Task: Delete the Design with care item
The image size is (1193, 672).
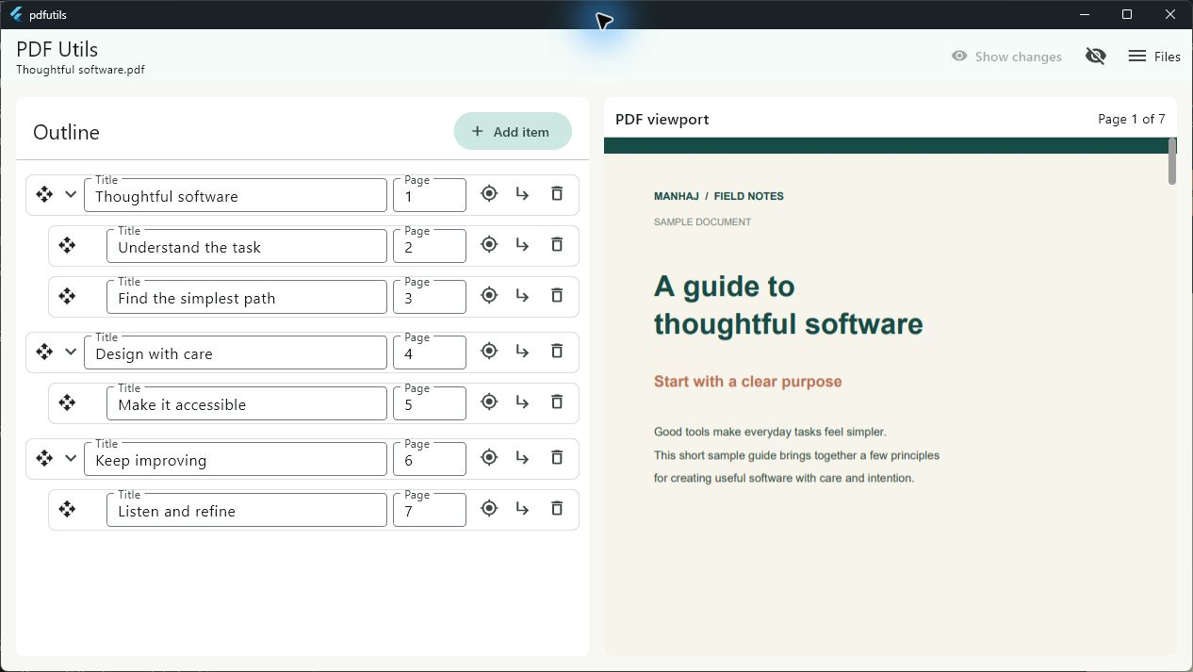Action: [557, 351]
